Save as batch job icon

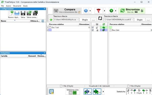[35, 13]
